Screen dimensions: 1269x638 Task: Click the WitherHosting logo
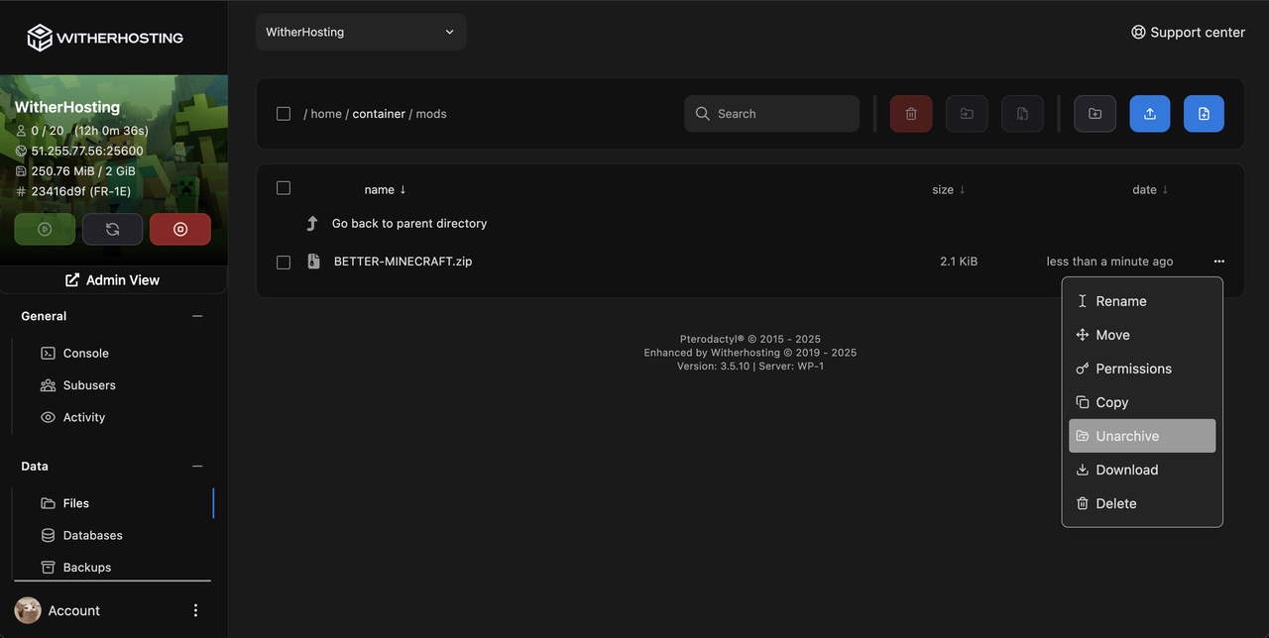[x=105, y=38]
